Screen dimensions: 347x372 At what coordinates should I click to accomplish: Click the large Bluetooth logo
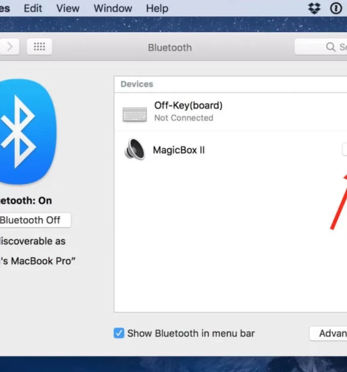tap(28, 131)
